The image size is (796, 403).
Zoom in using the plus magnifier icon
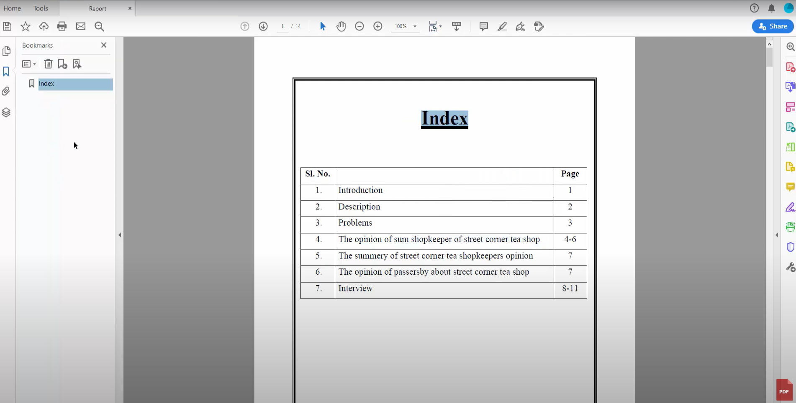point(378,26)
